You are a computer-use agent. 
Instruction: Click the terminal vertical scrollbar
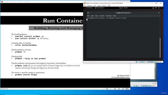coord(160,48)
